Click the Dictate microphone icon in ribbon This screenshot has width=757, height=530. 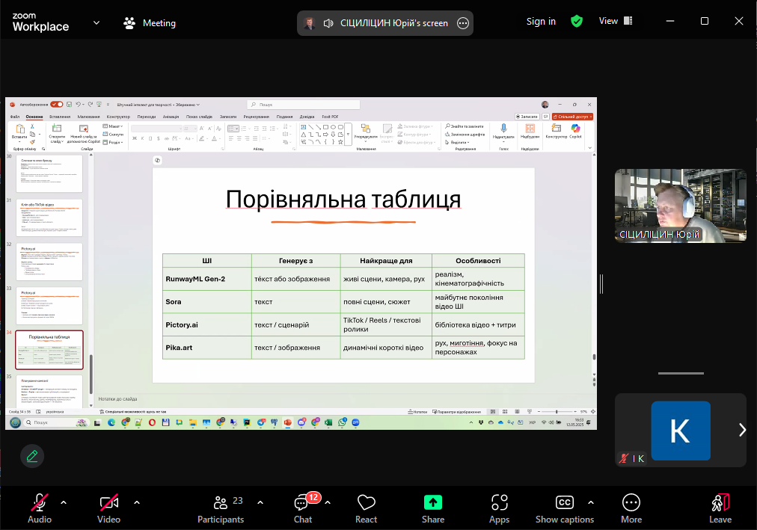(x=503, y=128)
